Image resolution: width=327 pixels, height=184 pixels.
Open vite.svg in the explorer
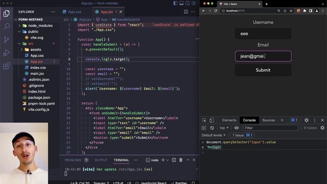(x=34, y=37)
